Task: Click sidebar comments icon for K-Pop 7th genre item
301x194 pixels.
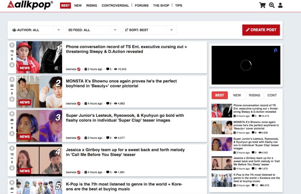Action: [x=253, y=185]
